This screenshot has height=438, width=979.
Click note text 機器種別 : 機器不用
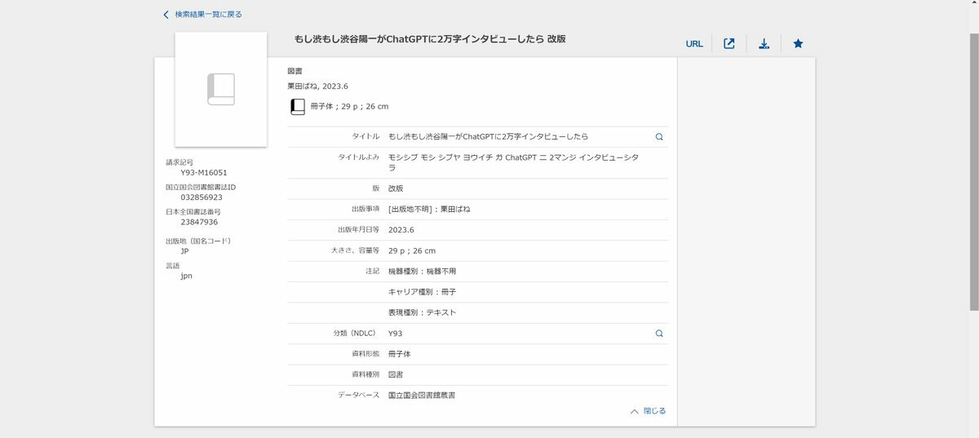[422, 272]
